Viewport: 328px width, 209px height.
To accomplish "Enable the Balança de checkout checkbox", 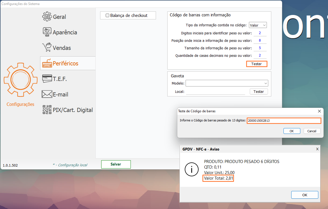I will tap(108, 15).
